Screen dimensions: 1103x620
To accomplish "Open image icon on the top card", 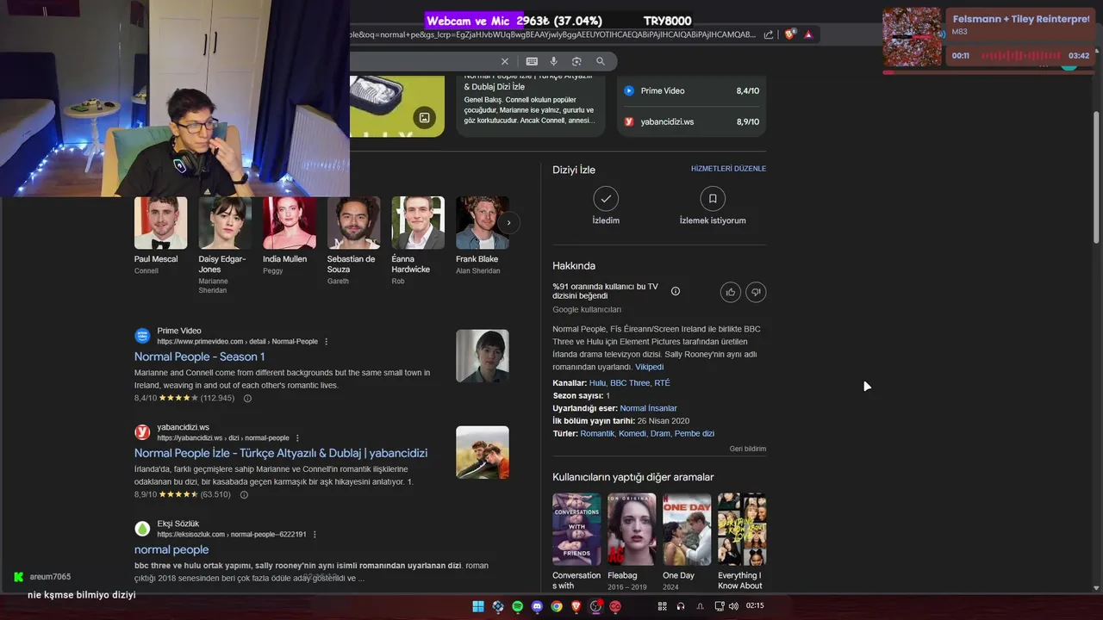I will 424,117.
